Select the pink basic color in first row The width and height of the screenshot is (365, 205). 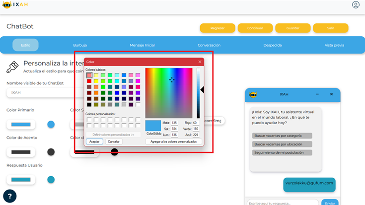(131, 75)
